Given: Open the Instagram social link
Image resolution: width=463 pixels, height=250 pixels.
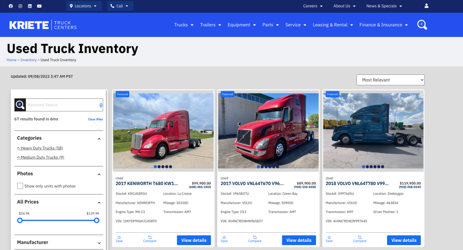Looking at the screenshot, I should tap(20, 6).
